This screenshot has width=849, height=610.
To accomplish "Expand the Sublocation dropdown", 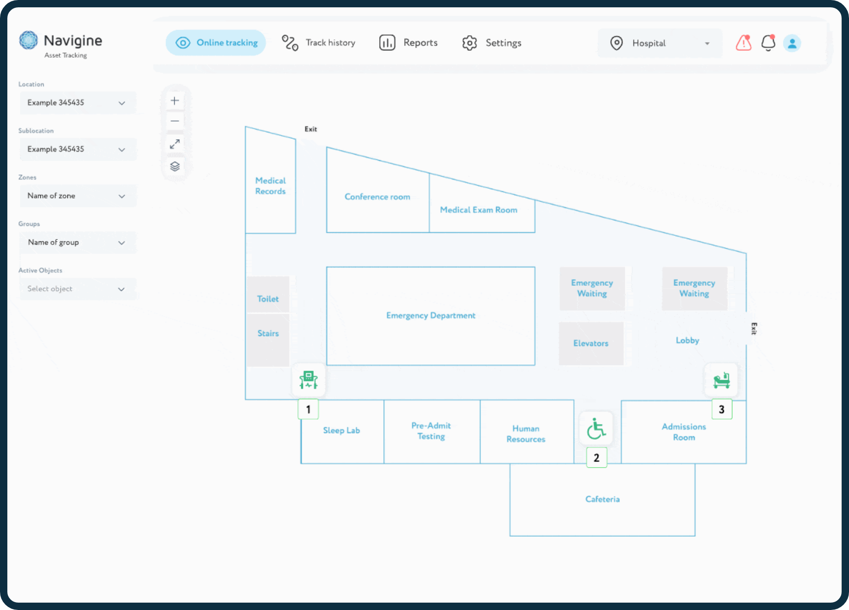I will point(77,149).
